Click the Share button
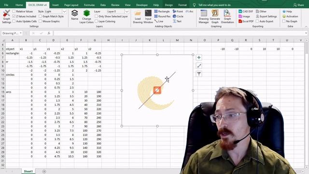 298,5
